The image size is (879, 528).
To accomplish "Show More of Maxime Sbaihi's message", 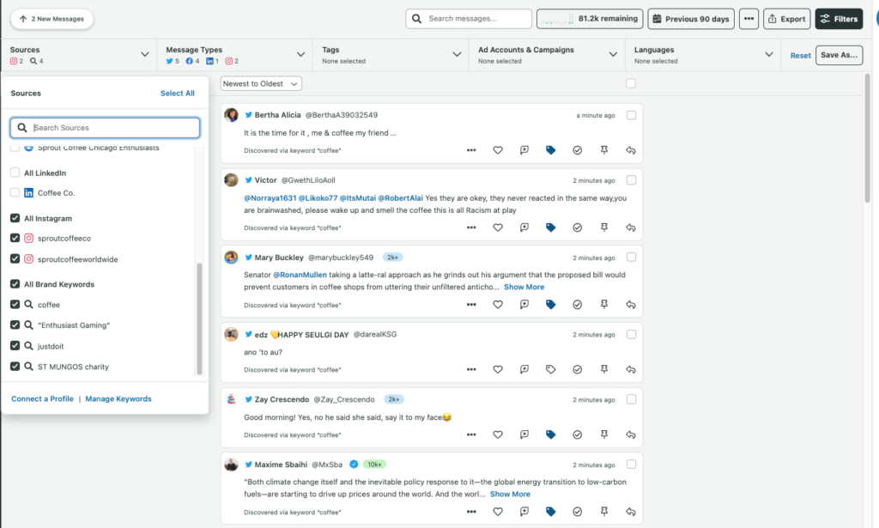I will coord(510,494).
